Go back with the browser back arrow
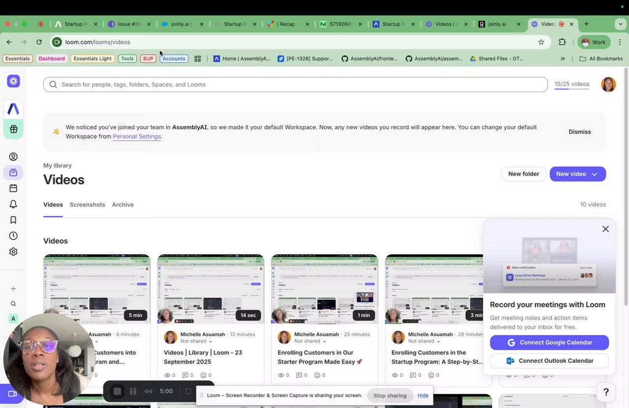This screenshot has height=408, width=629. pos(9,42)
